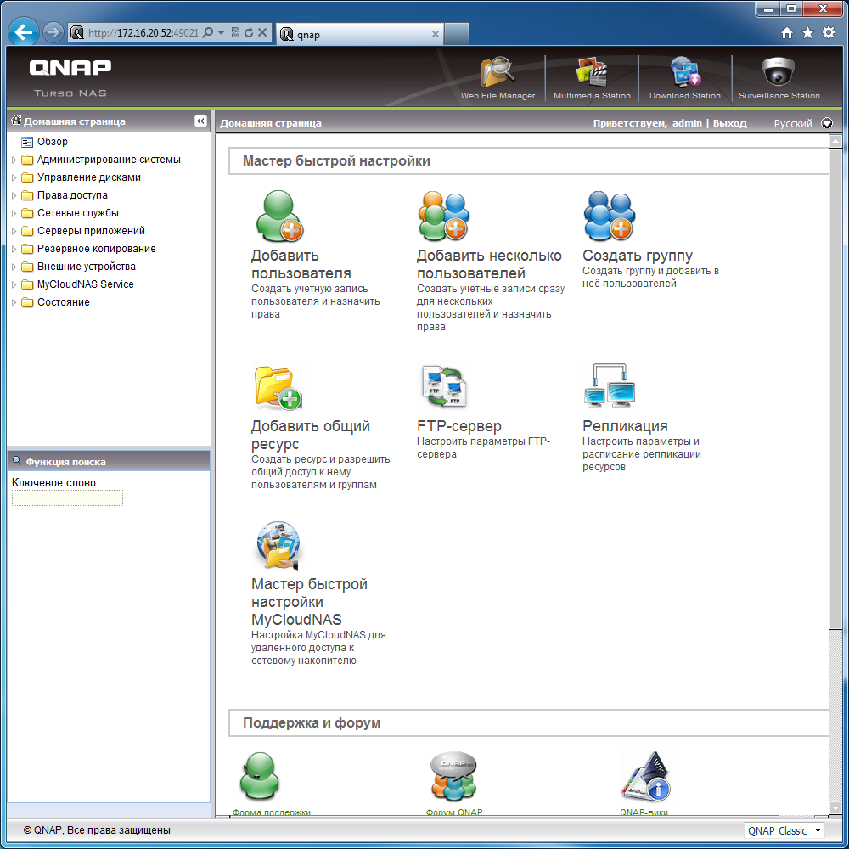Screen dimensions: 849x849
Task: Click the Домашняя страница sidebar header
Action: point(74,121)
